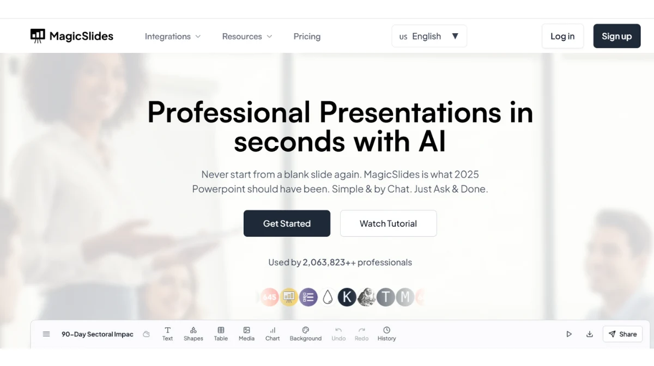
Task: Click the Undo arrow
Action: point(338,334)
